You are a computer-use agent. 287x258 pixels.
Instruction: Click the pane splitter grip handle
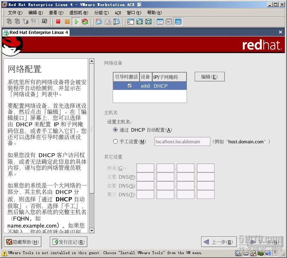[x=92, y=128]
